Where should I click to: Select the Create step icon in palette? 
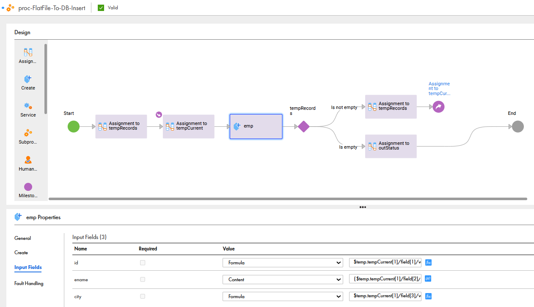coord(28,79)
